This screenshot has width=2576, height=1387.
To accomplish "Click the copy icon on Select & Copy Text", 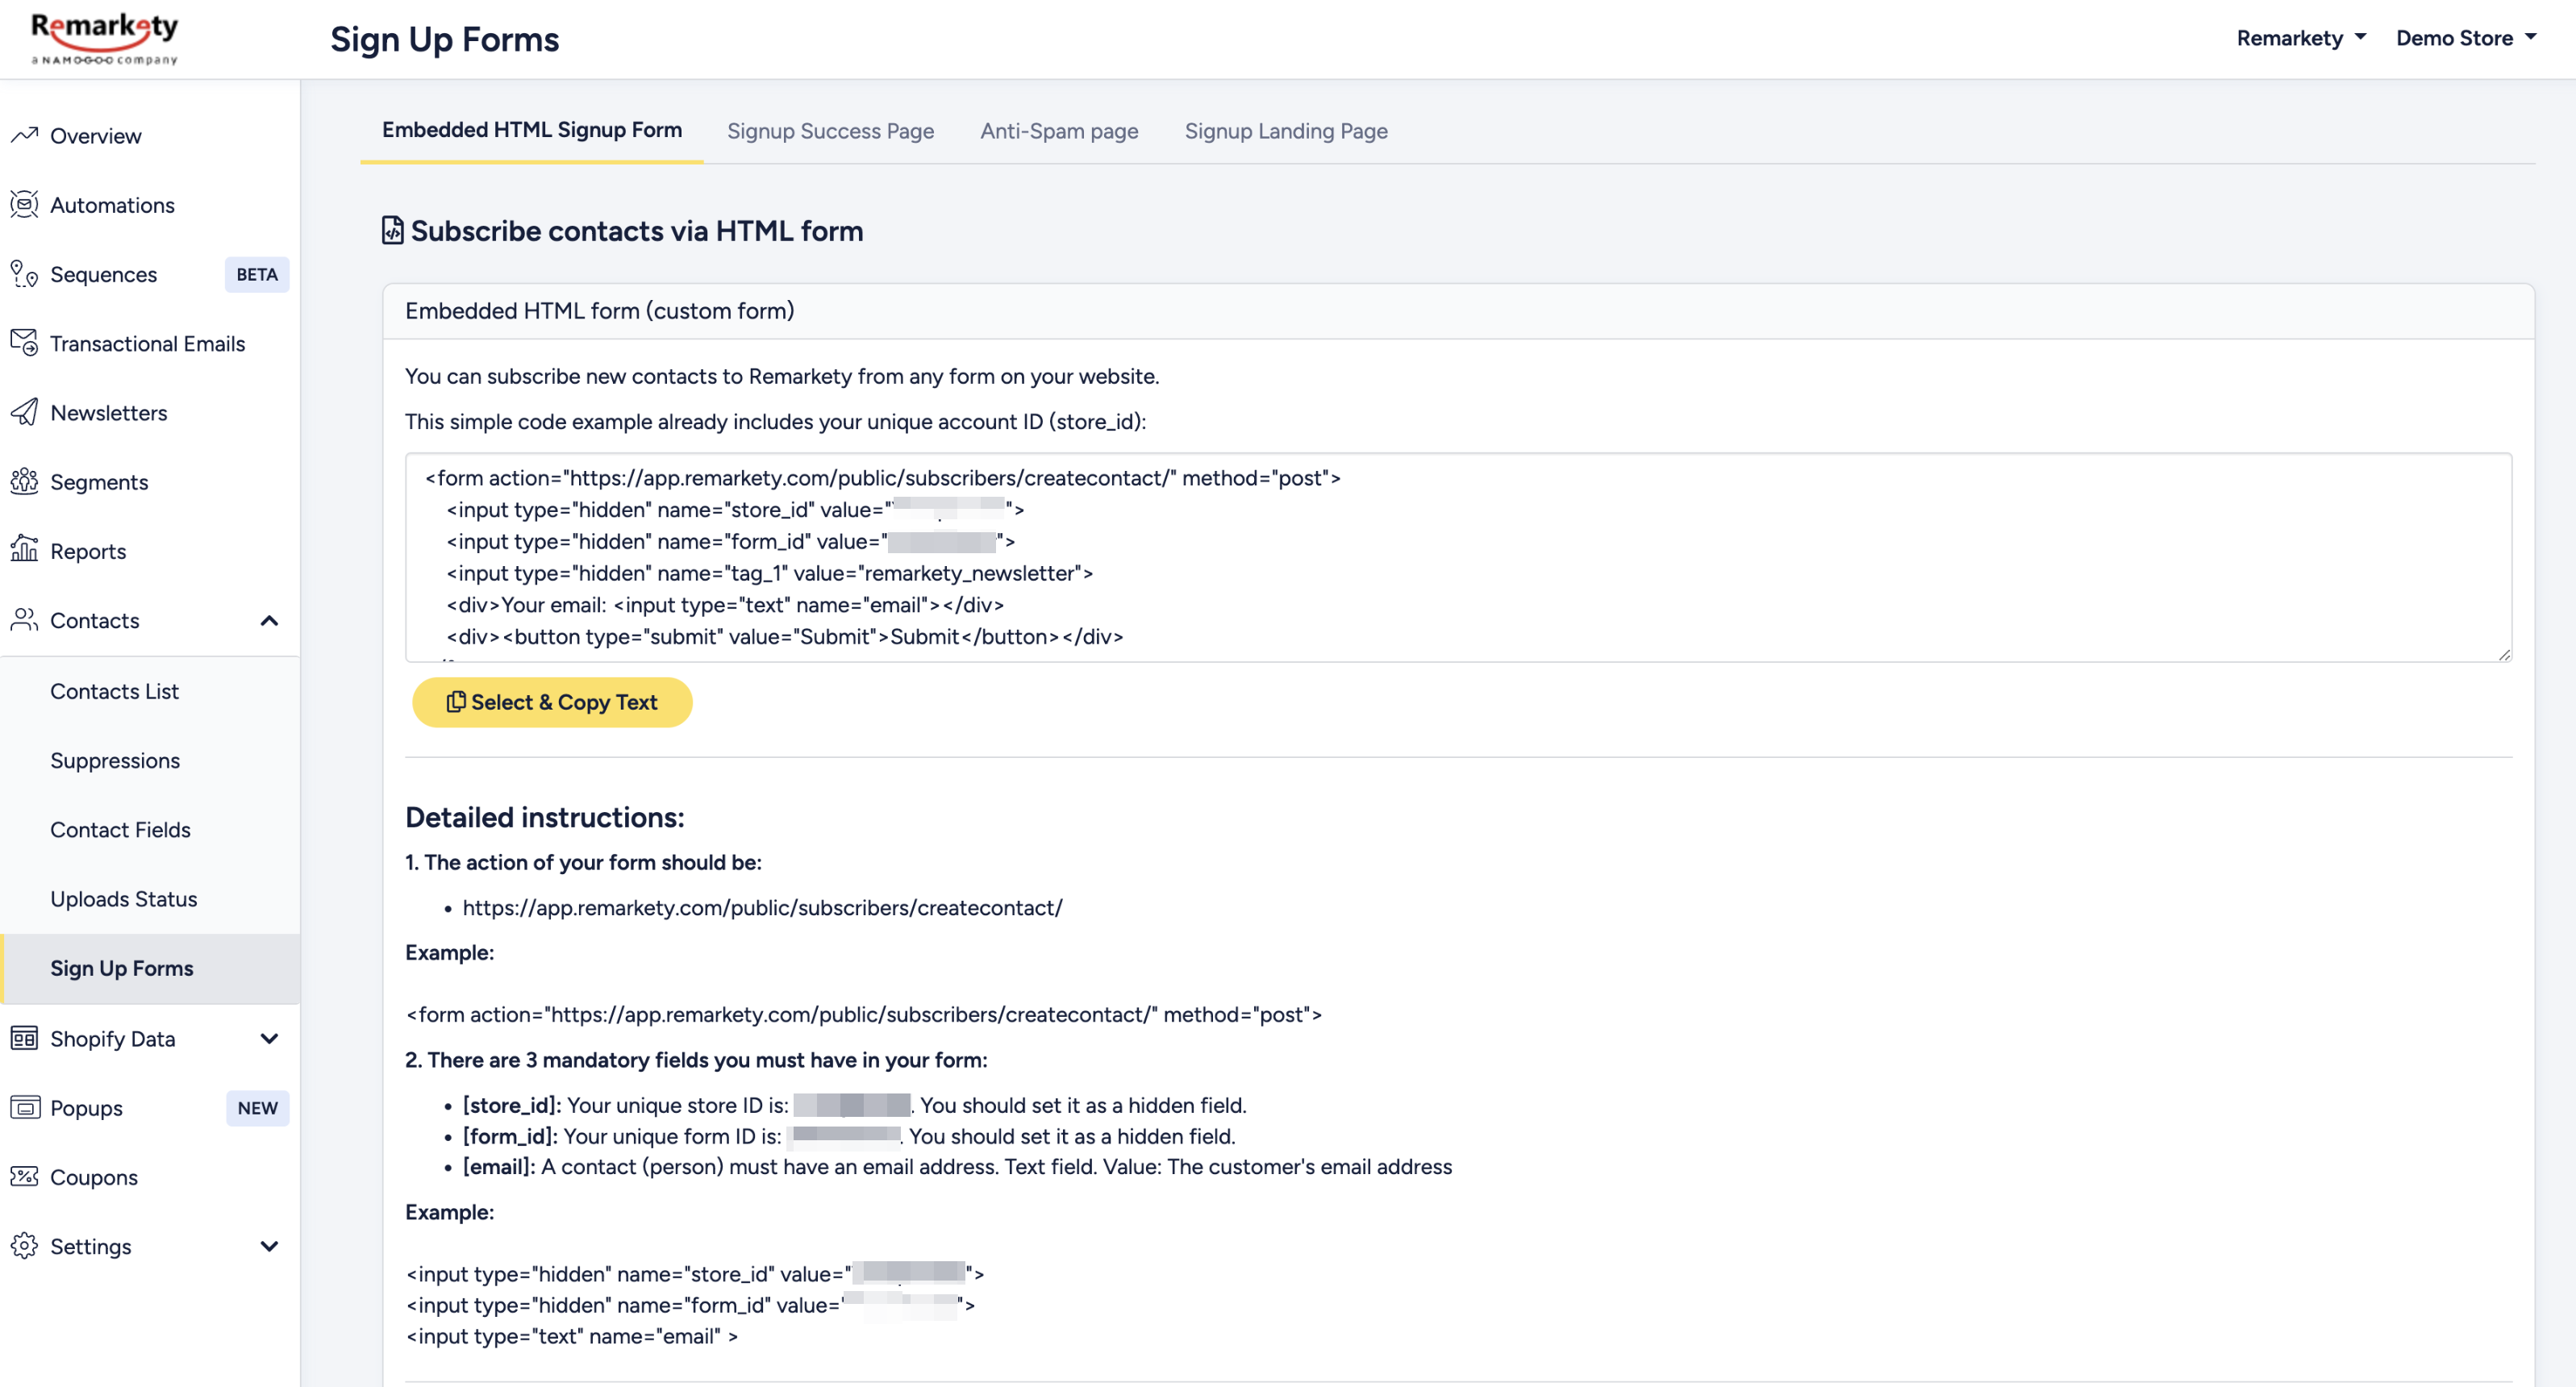I will pos(455,702).
